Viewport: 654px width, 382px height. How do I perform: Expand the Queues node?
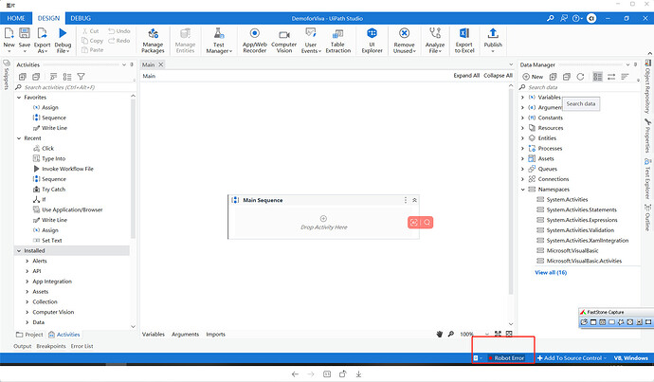point(522,169)
